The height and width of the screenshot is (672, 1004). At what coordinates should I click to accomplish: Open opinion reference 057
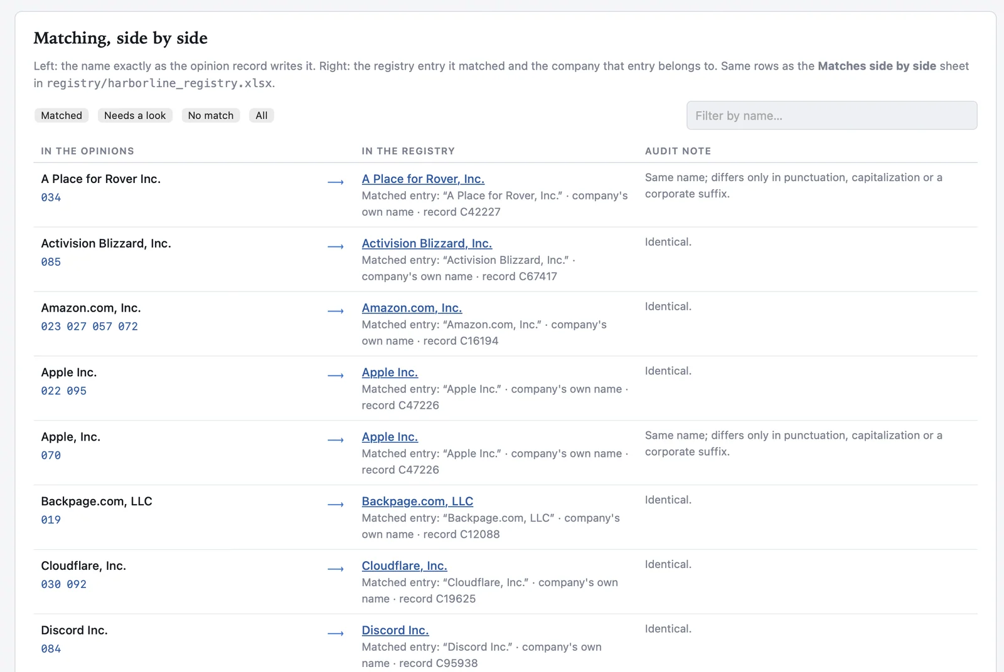click(x=102, y=327)
